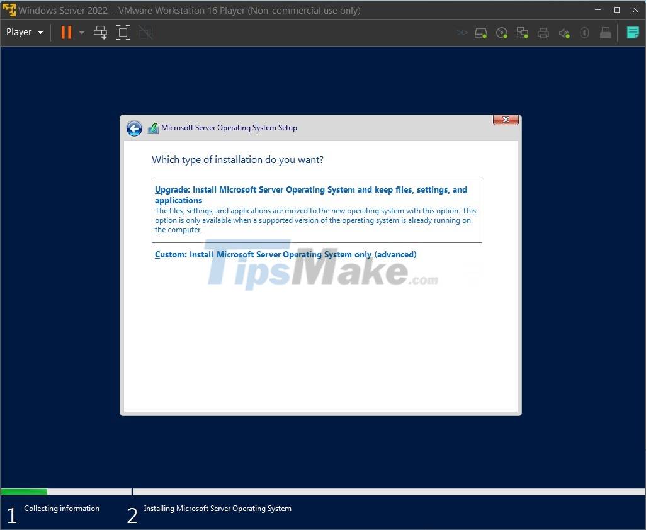Select the Collecting information step
646x530 pixels.
point(62,509)
